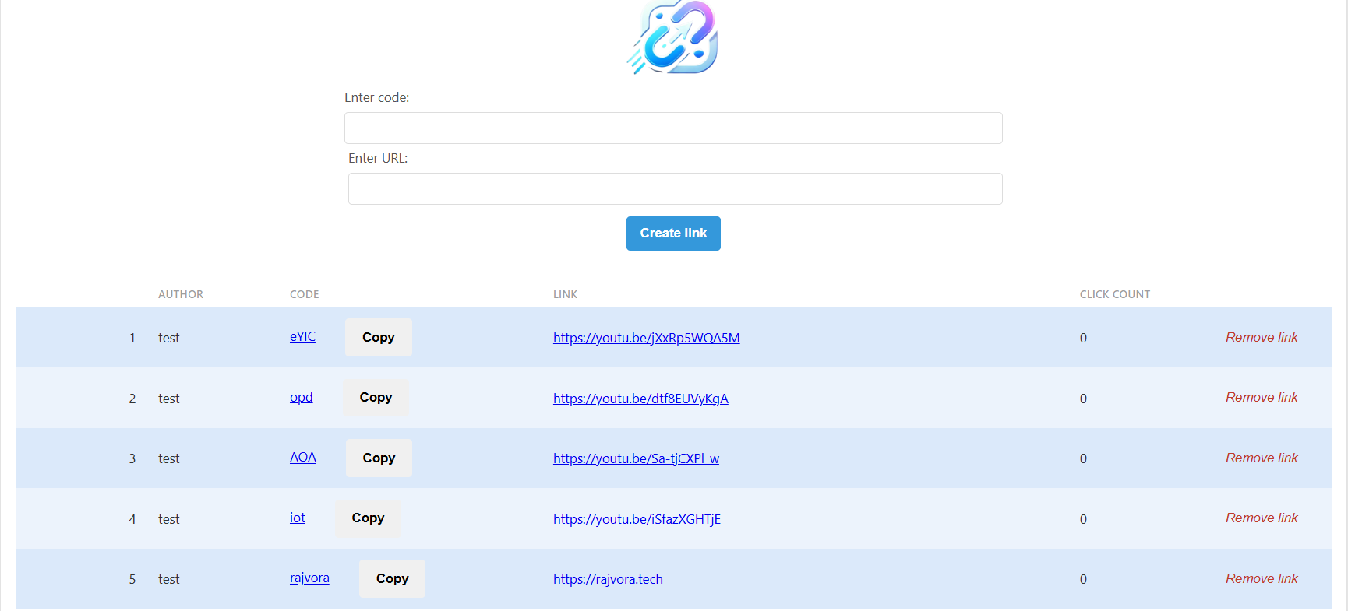Remove link for the AOA code

(x=1261, y=458)
